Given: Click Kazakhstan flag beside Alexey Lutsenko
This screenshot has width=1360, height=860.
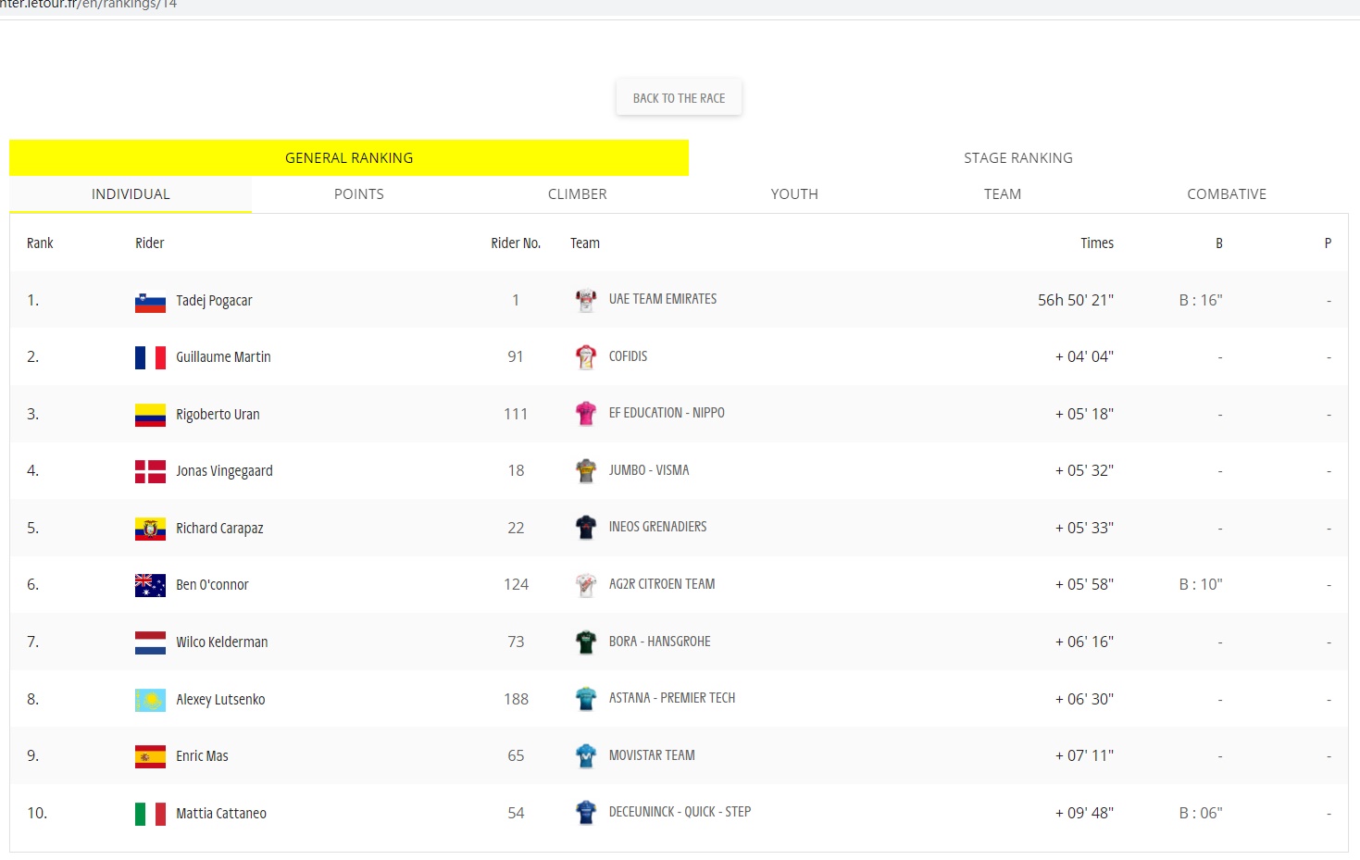Looking at the screenshot, I should [x=150, y=700].
